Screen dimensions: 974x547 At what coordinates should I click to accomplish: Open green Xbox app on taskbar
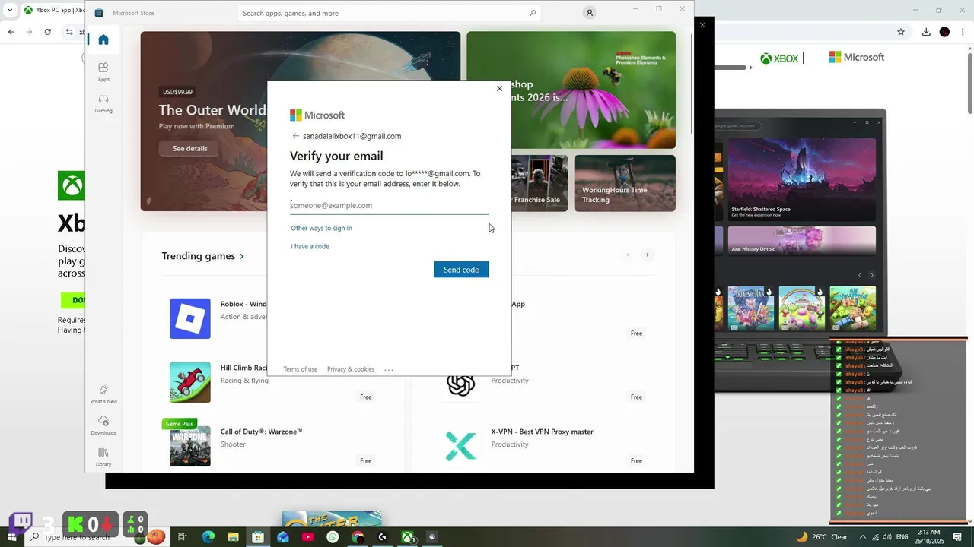click(408, 537)
